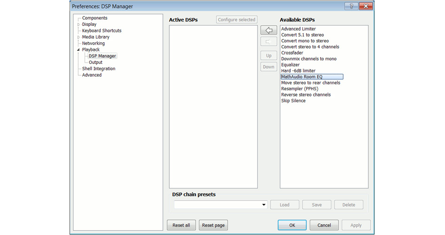This screenshot has height=235, width=445.
Task: Select MathAudio Room EQ entry
Action: (312, 77)
